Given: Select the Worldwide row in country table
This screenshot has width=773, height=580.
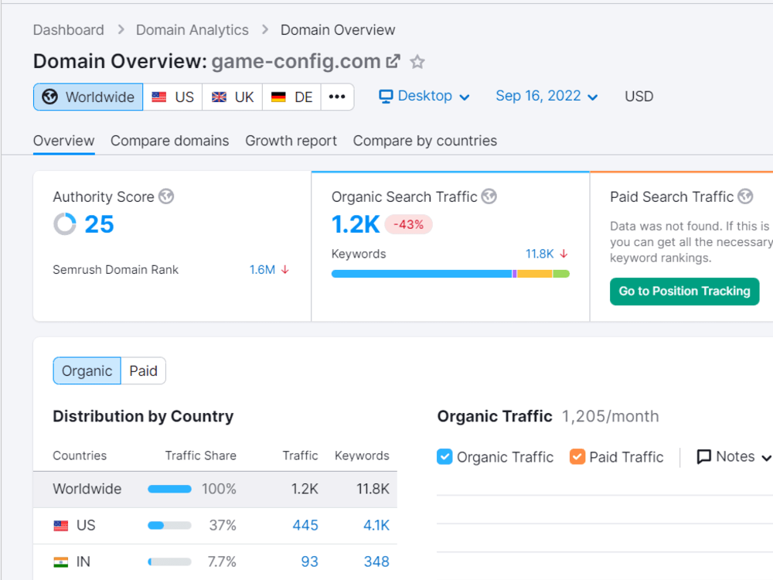Looking at the screenshot, I should tap(215, 490).
